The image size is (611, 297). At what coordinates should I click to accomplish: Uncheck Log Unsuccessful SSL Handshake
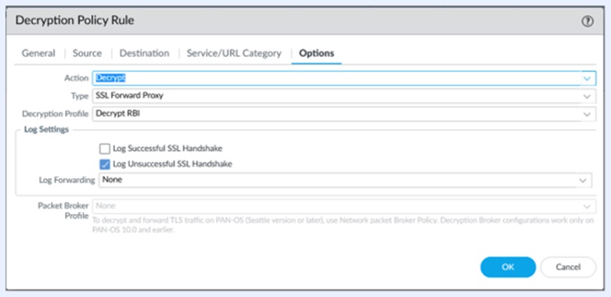coord(104,164)
